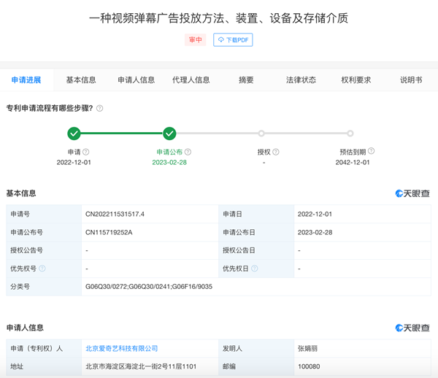Open 北京爱奇艺科技有限公司 company link
The height and width of the screenshot is (378, 438).
pyautogui.click(x=122, y=349)
